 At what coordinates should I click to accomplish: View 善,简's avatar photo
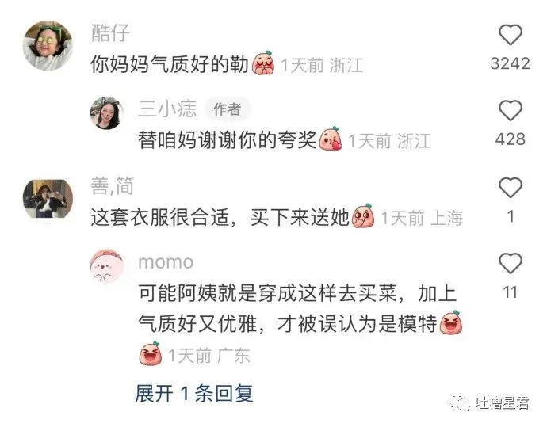click(48, 199)
